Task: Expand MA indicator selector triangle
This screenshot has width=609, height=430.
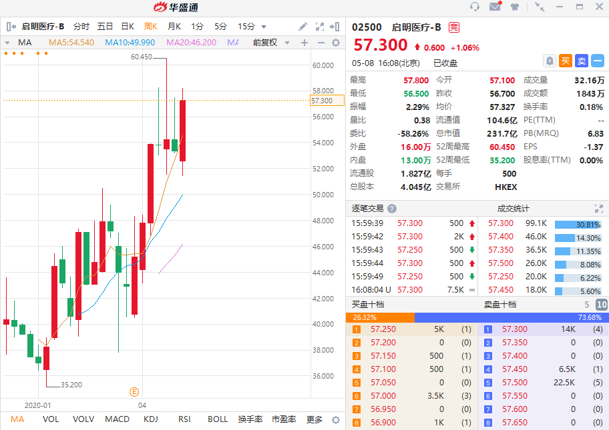Action: (7, 43)
